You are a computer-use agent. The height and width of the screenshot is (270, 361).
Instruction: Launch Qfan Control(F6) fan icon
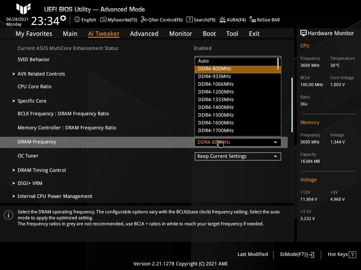tap(144, 20)
